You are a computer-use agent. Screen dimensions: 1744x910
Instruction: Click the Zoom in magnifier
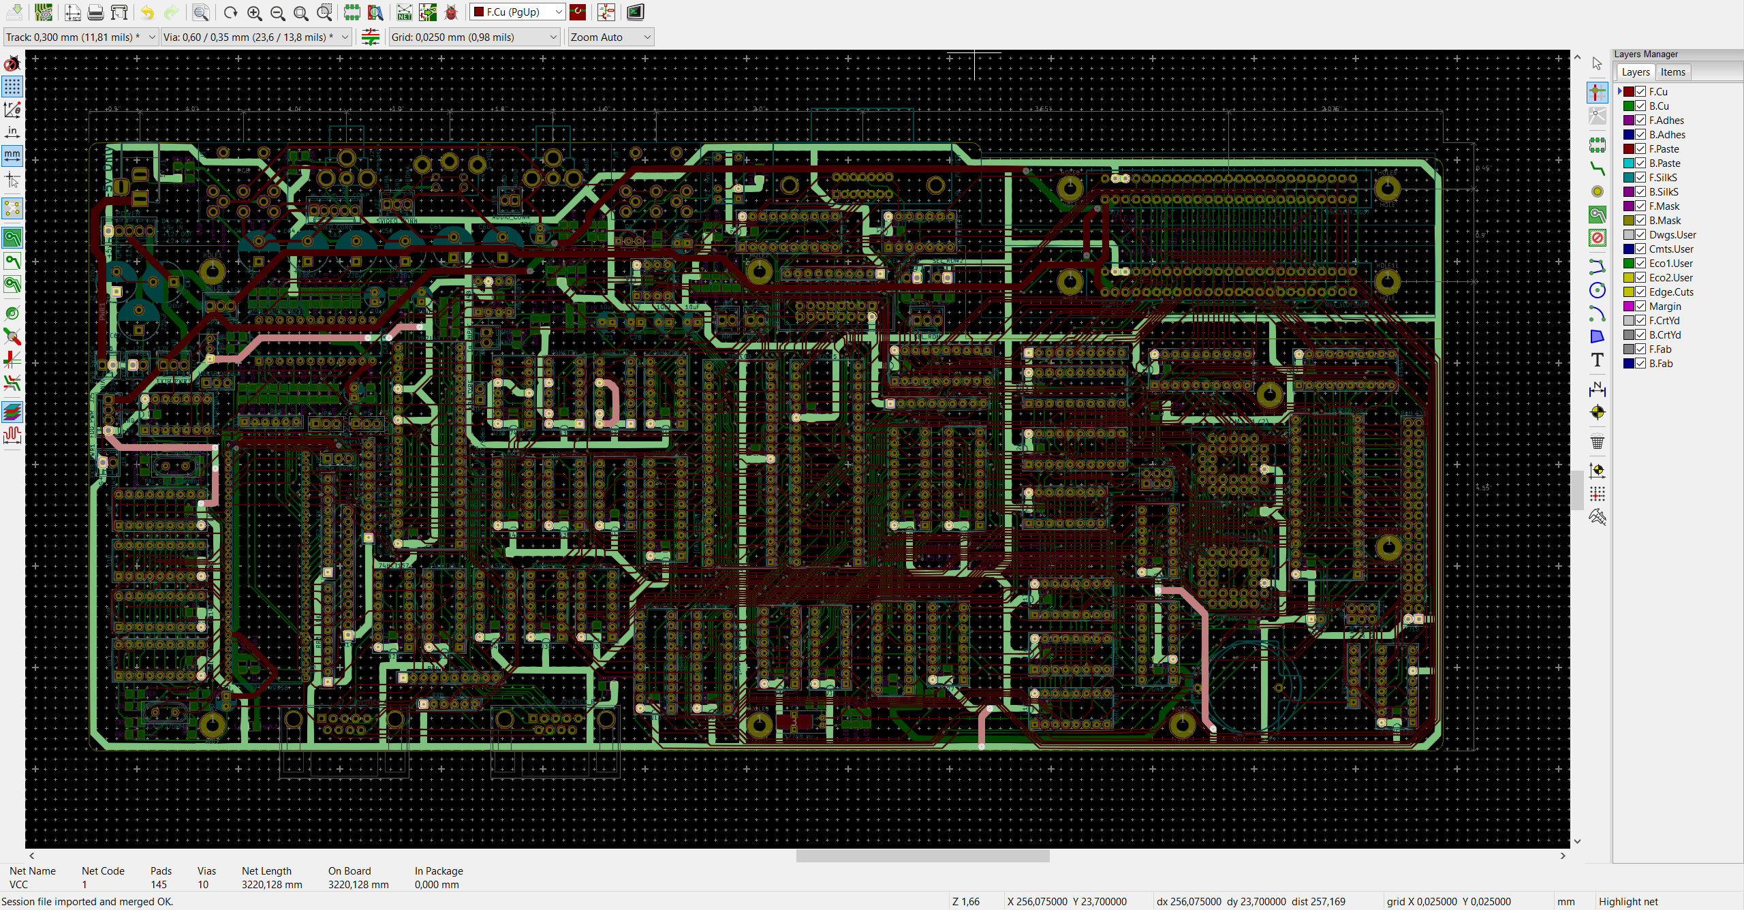point(254,12)
